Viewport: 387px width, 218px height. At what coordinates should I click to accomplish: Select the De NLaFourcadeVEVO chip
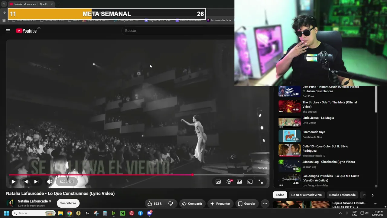(307, 195)
